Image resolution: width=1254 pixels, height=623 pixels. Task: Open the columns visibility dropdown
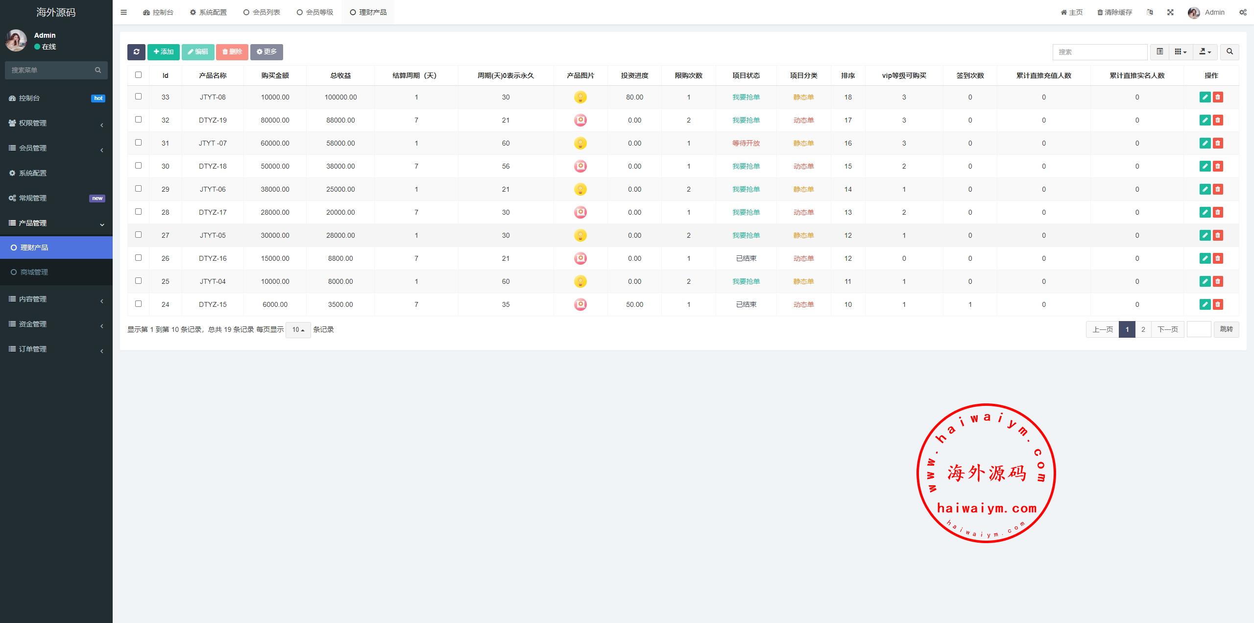tap(1181, 52)
